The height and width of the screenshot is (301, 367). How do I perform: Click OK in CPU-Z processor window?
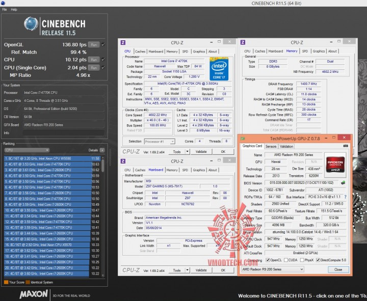223,152
